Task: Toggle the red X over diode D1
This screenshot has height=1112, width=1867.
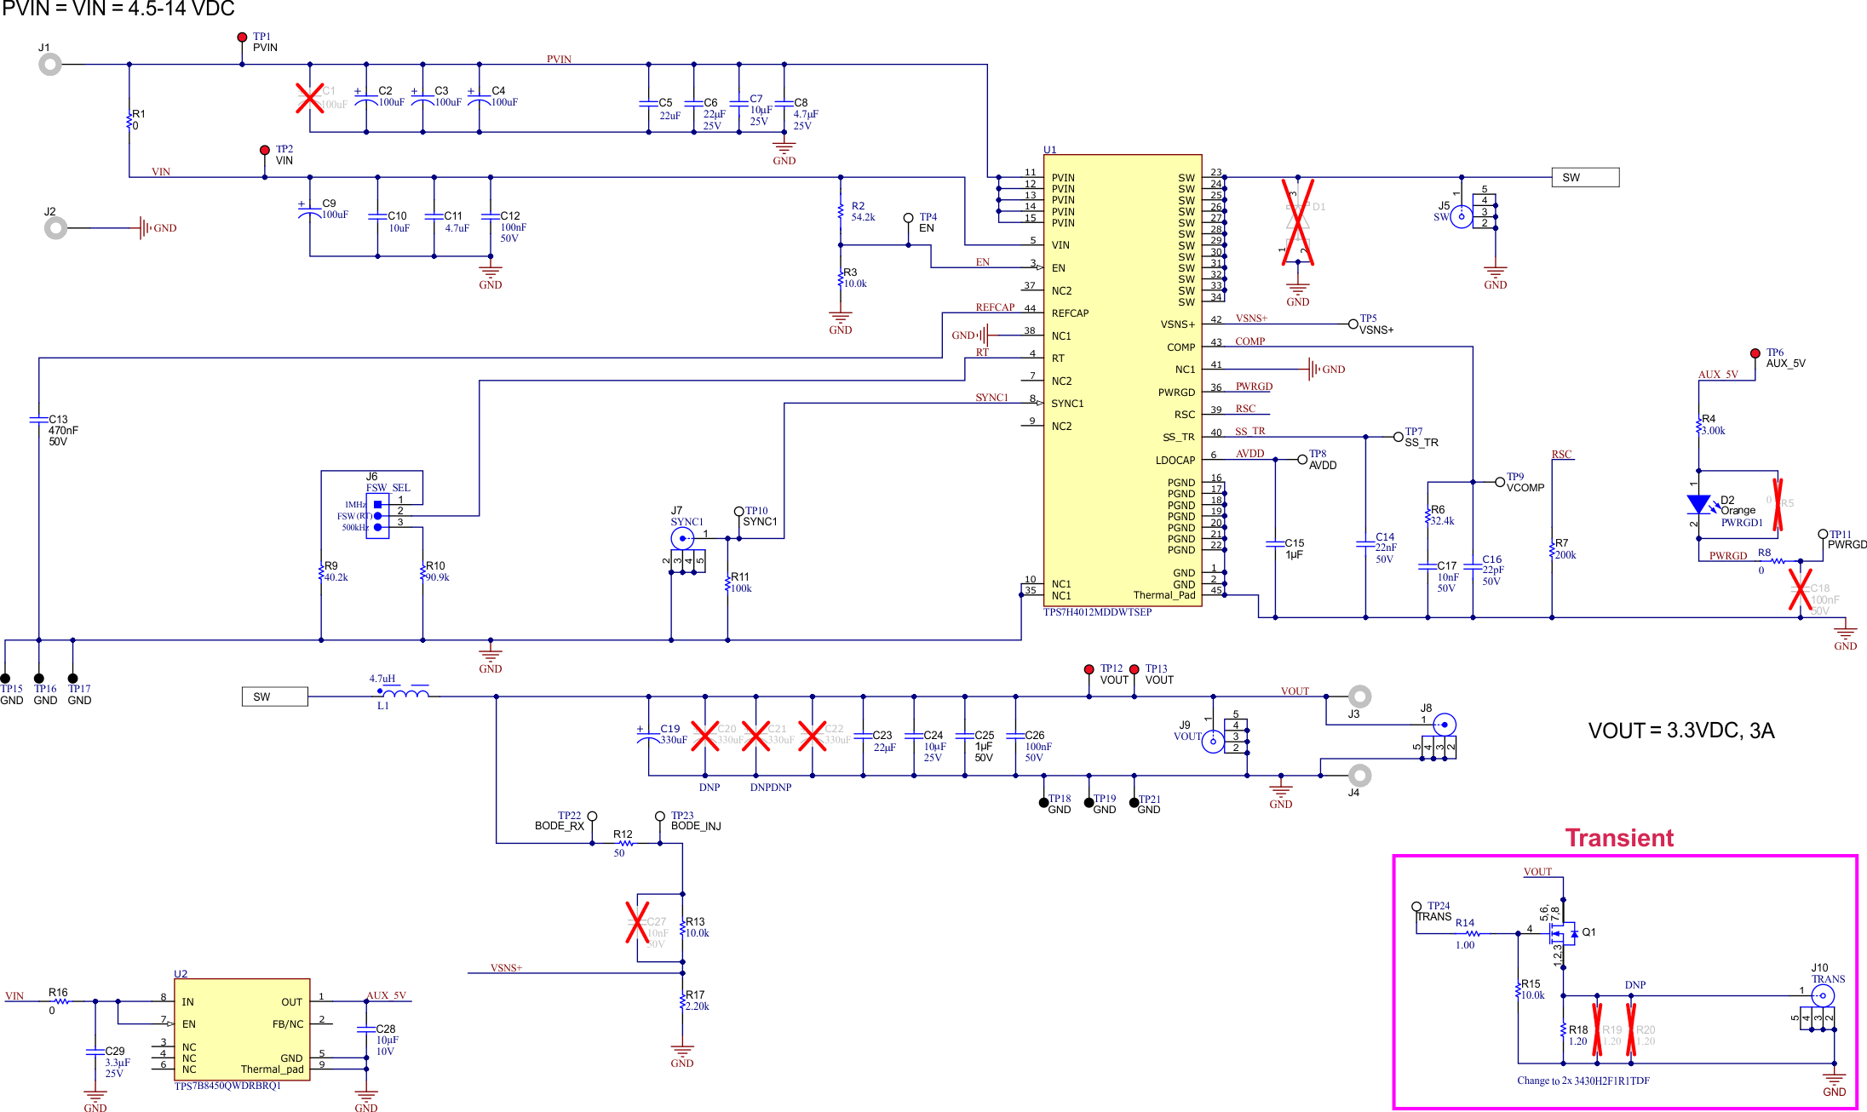Action: (1296, 223)
